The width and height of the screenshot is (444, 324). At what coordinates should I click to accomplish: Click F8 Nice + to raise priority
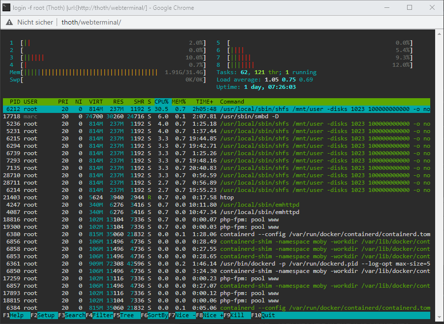tap(210, 315)
